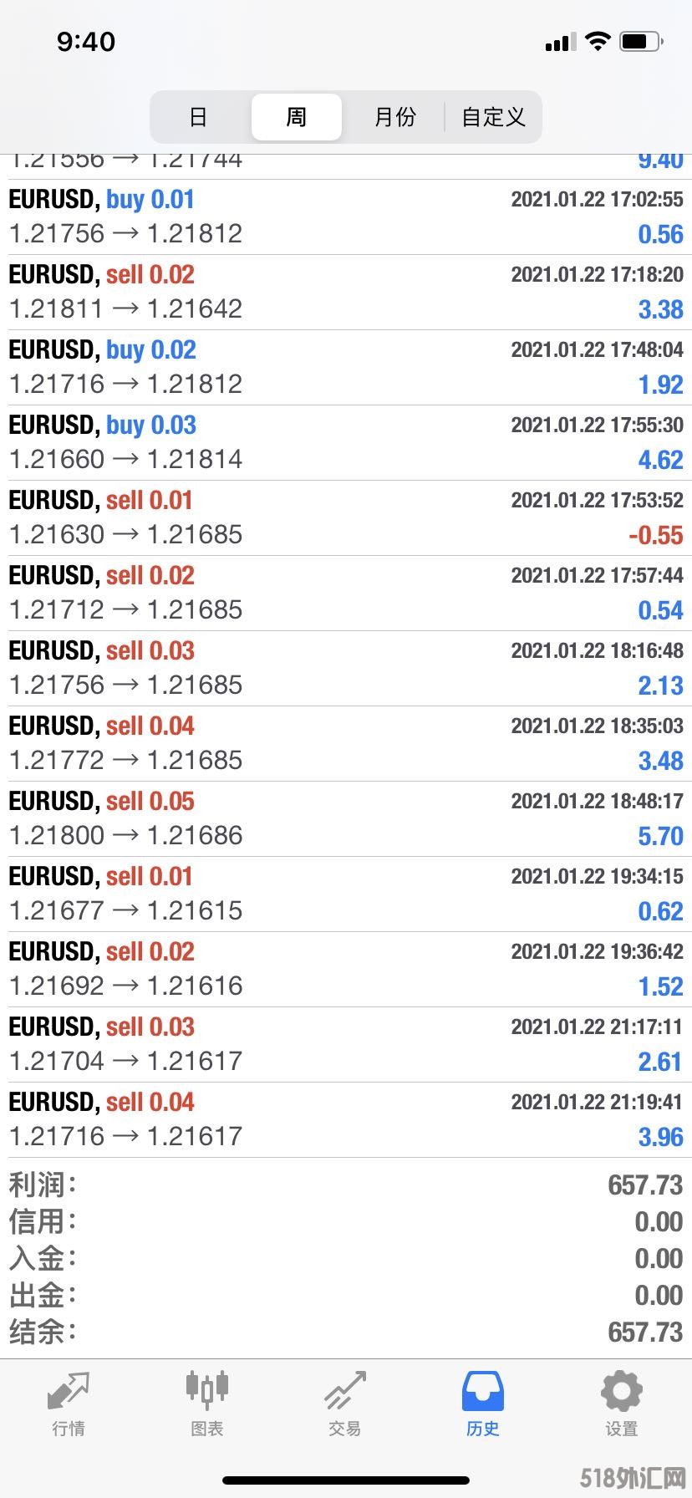Image resolution: width=692 pixels, height=1498 pixels.
Task: Open the 设置 settings gear icon
Action: pyautogui.click(x=622, y=1391)
